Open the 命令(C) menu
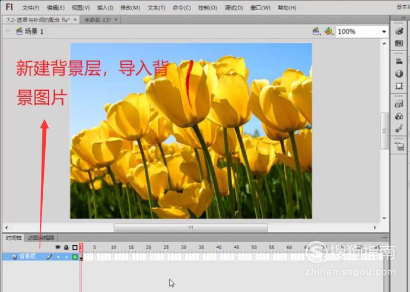The height and width of the screenshot is (292, 410). click(x=182, y=8)
